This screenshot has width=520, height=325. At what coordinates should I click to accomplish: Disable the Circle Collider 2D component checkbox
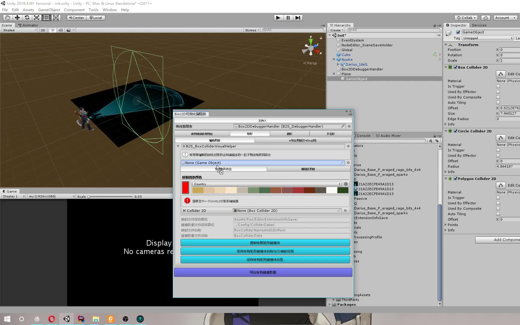tap(455, 131)
